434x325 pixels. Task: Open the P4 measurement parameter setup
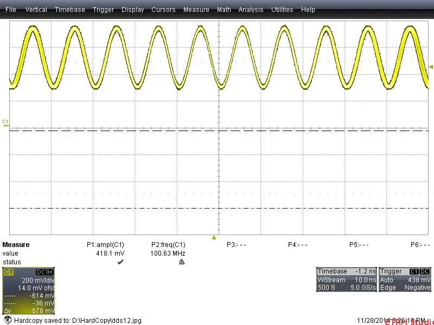click(x=297, y=244)
